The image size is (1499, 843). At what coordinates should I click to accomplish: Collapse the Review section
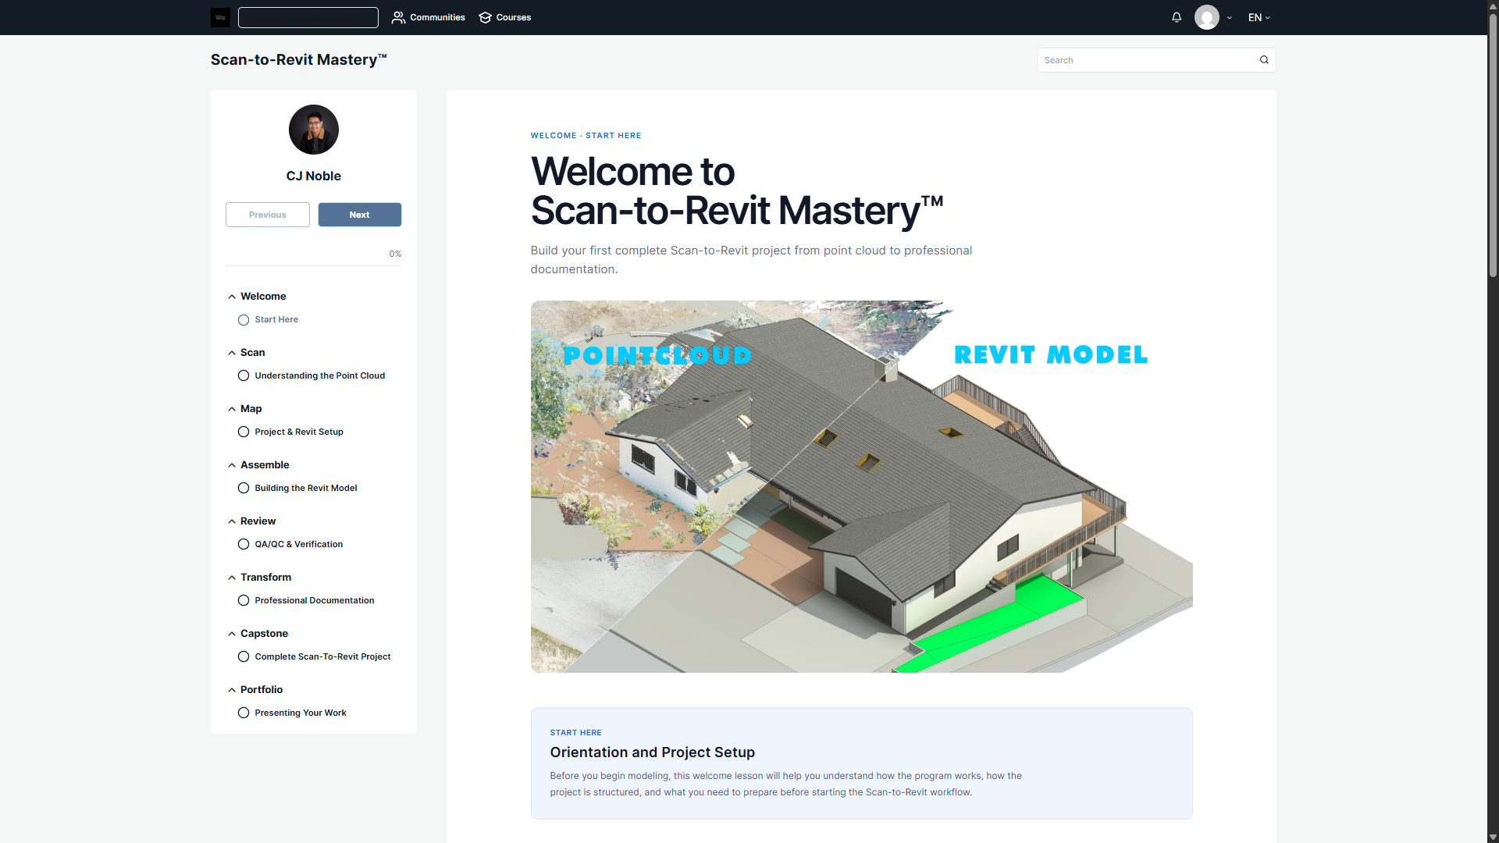[232, 521]
